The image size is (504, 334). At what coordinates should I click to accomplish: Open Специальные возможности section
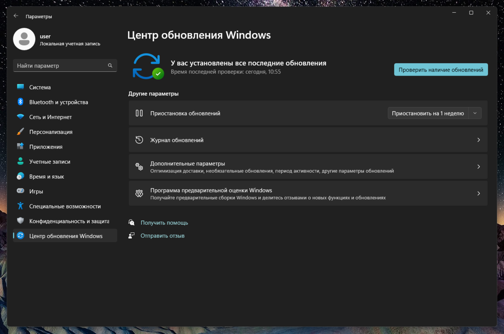coord(65,206)
